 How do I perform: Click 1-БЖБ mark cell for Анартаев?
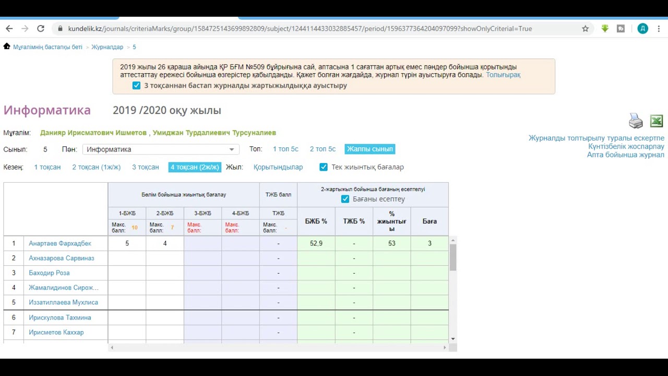point(127,243)
